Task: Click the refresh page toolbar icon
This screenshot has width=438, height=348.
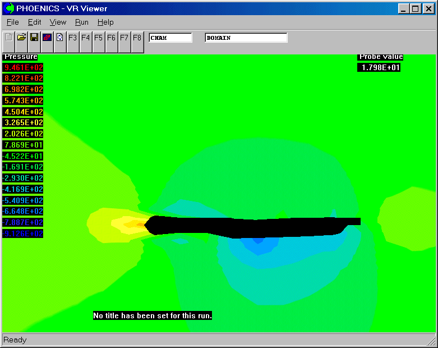Action: point(60,38)
